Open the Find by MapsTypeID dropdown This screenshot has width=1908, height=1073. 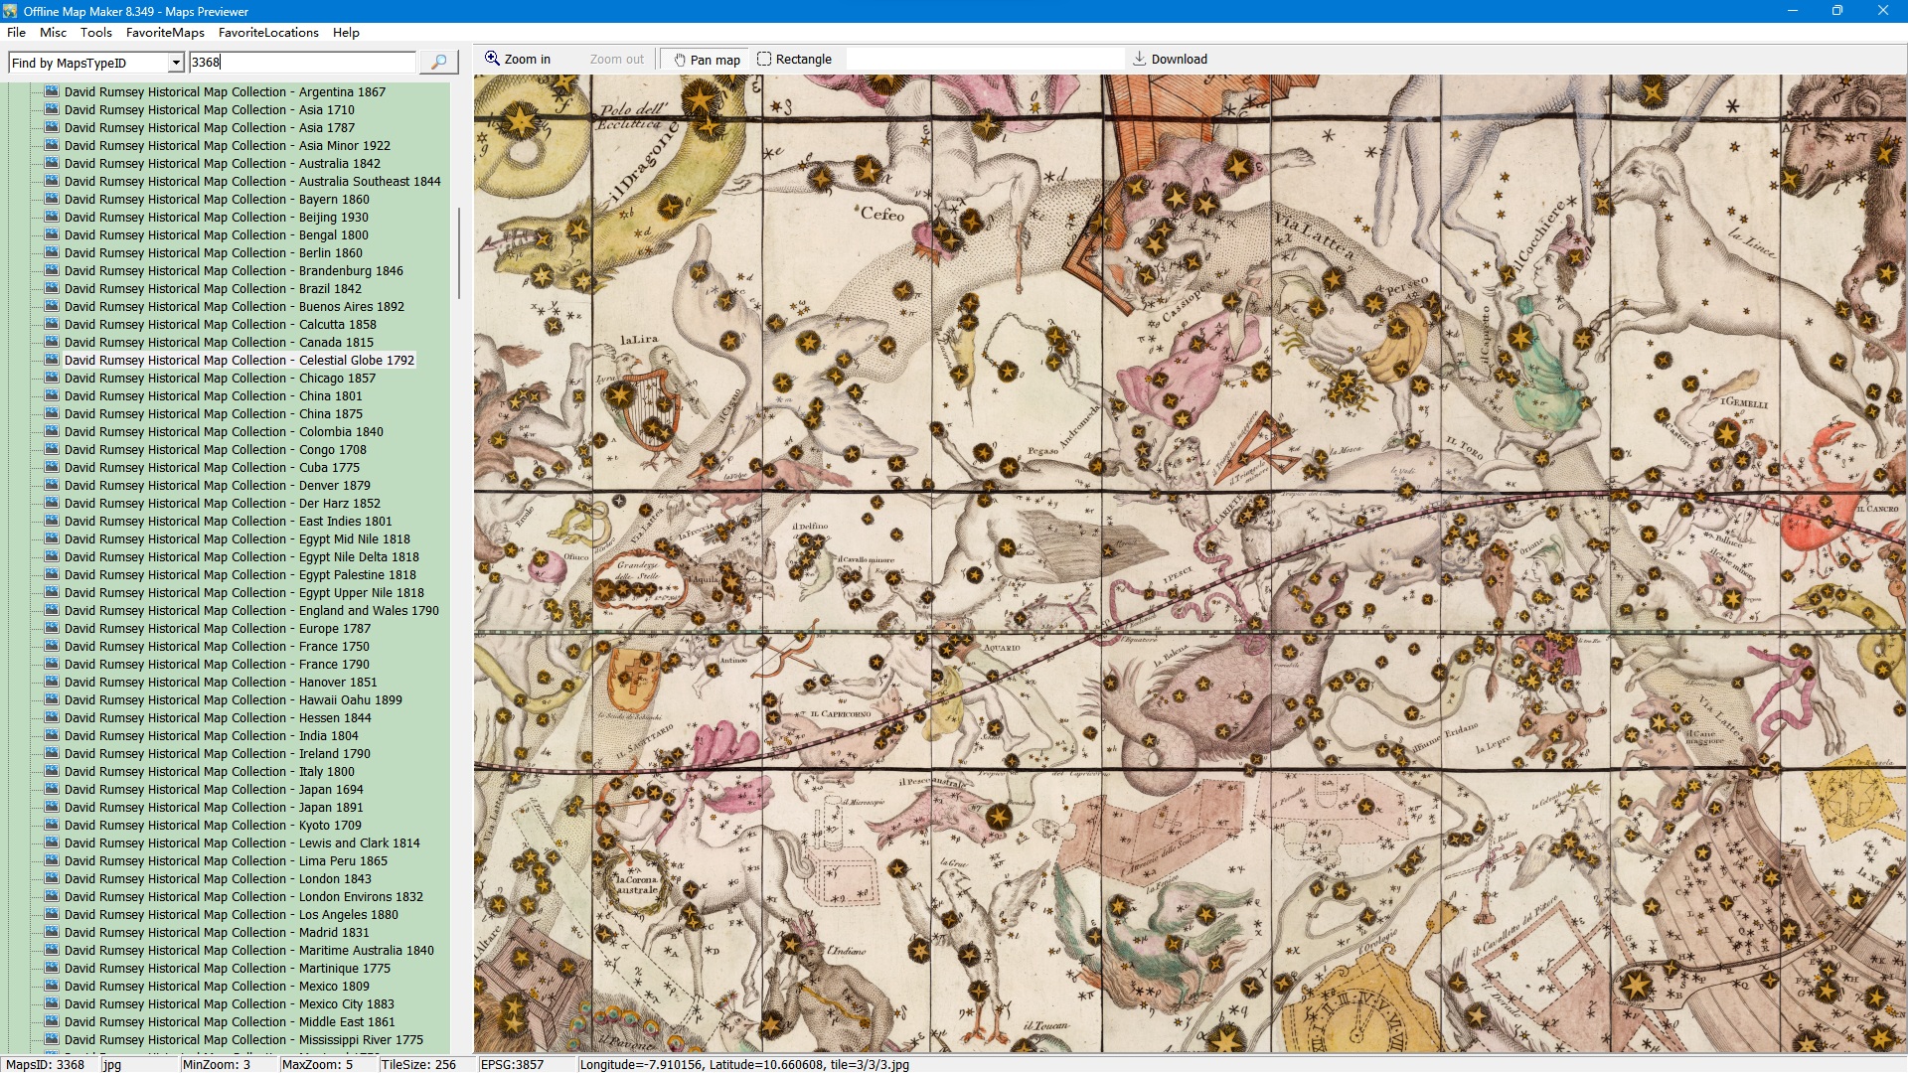coord(176,63)
